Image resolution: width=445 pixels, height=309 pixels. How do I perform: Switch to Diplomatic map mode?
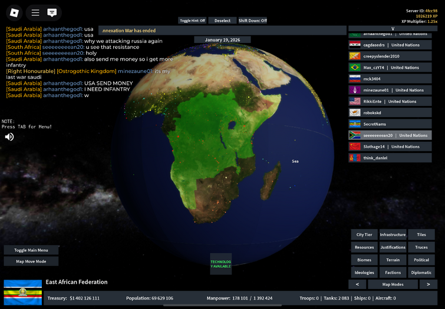(x=421, y=273)
